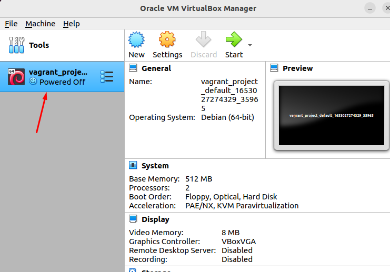Click the greyed Discard arrow icon
This screenshot has height=272, width=390.
204,39
